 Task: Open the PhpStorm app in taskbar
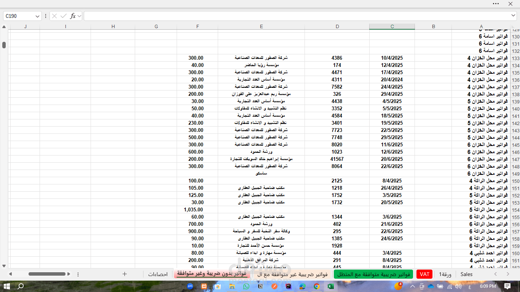pyautogui.click(x=289, y=286)
